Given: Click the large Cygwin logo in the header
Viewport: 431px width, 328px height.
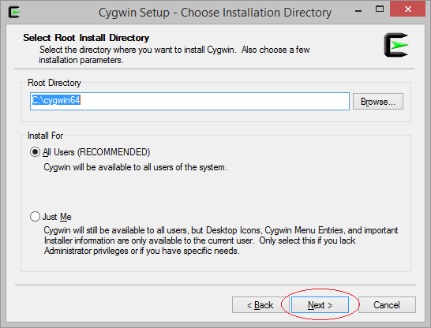Looking at the screenshot, I should click(x=396, y=45).
